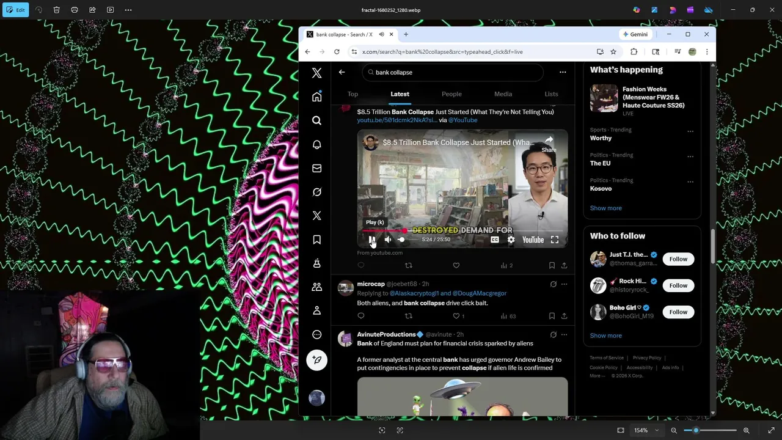Click Show more under What's happening
Viewport: 782px width, 440px height.
point(605,208)
